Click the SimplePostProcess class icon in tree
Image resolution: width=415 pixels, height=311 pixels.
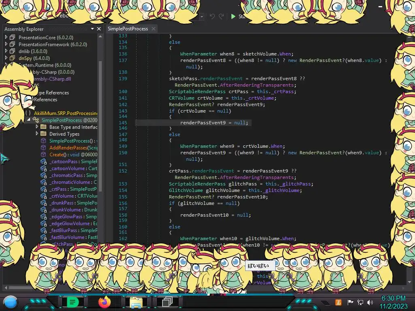pyautogui.click(x=36, y=120)
